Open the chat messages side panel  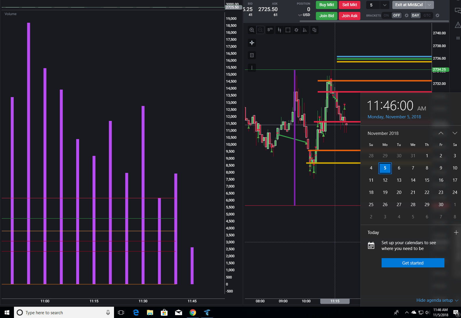(458, 11)
